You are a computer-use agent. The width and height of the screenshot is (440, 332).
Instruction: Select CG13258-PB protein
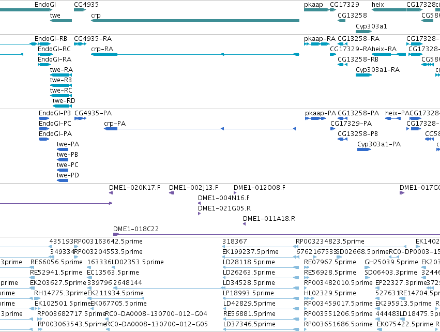click(343, 139)
